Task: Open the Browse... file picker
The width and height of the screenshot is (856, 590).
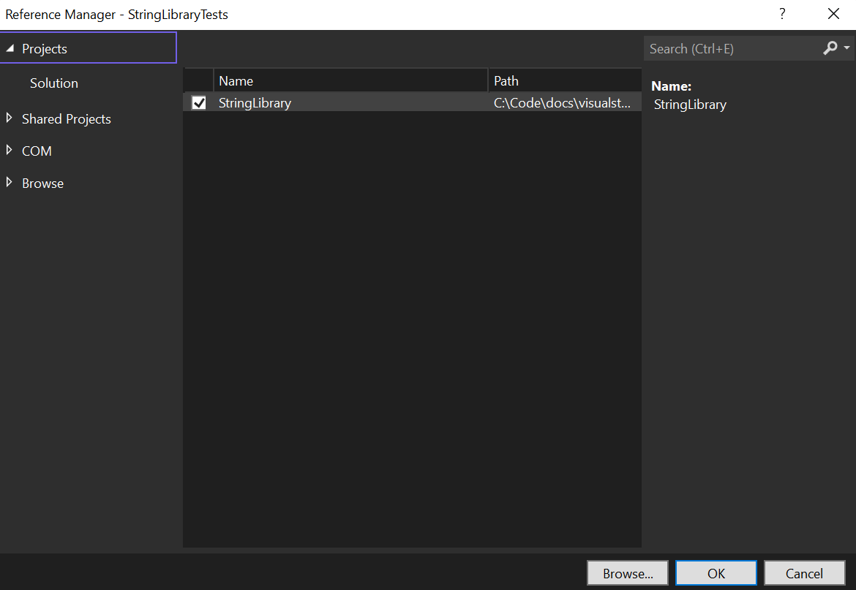Action: coord(627,572)
